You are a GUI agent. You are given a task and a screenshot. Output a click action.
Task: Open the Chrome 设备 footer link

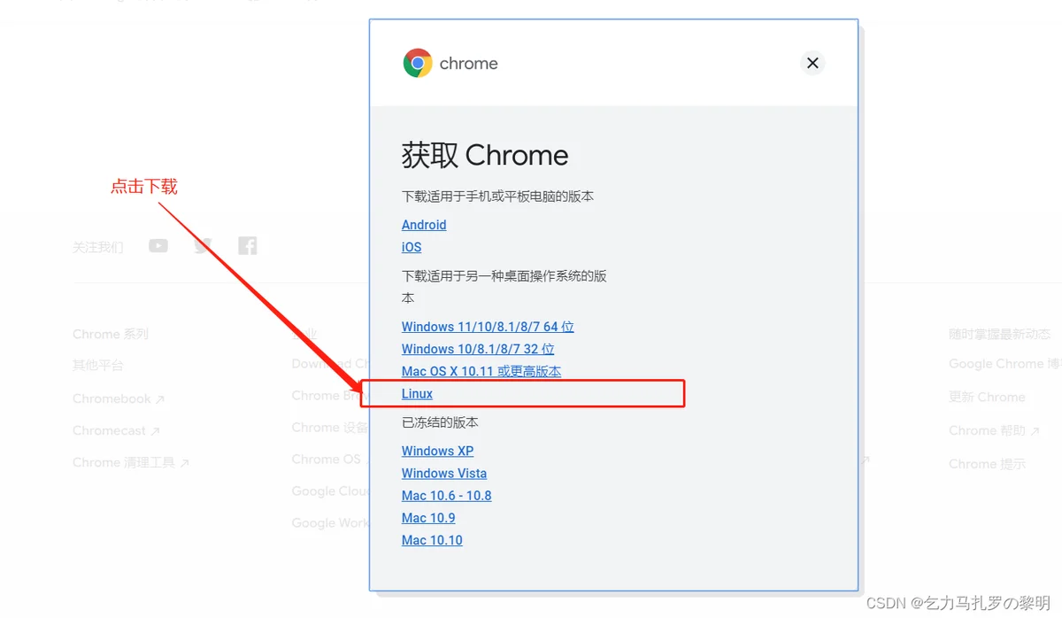pos(330,428)
